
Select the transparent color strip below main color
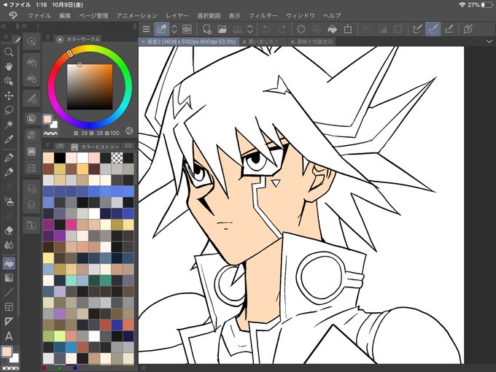click(50, 133)
